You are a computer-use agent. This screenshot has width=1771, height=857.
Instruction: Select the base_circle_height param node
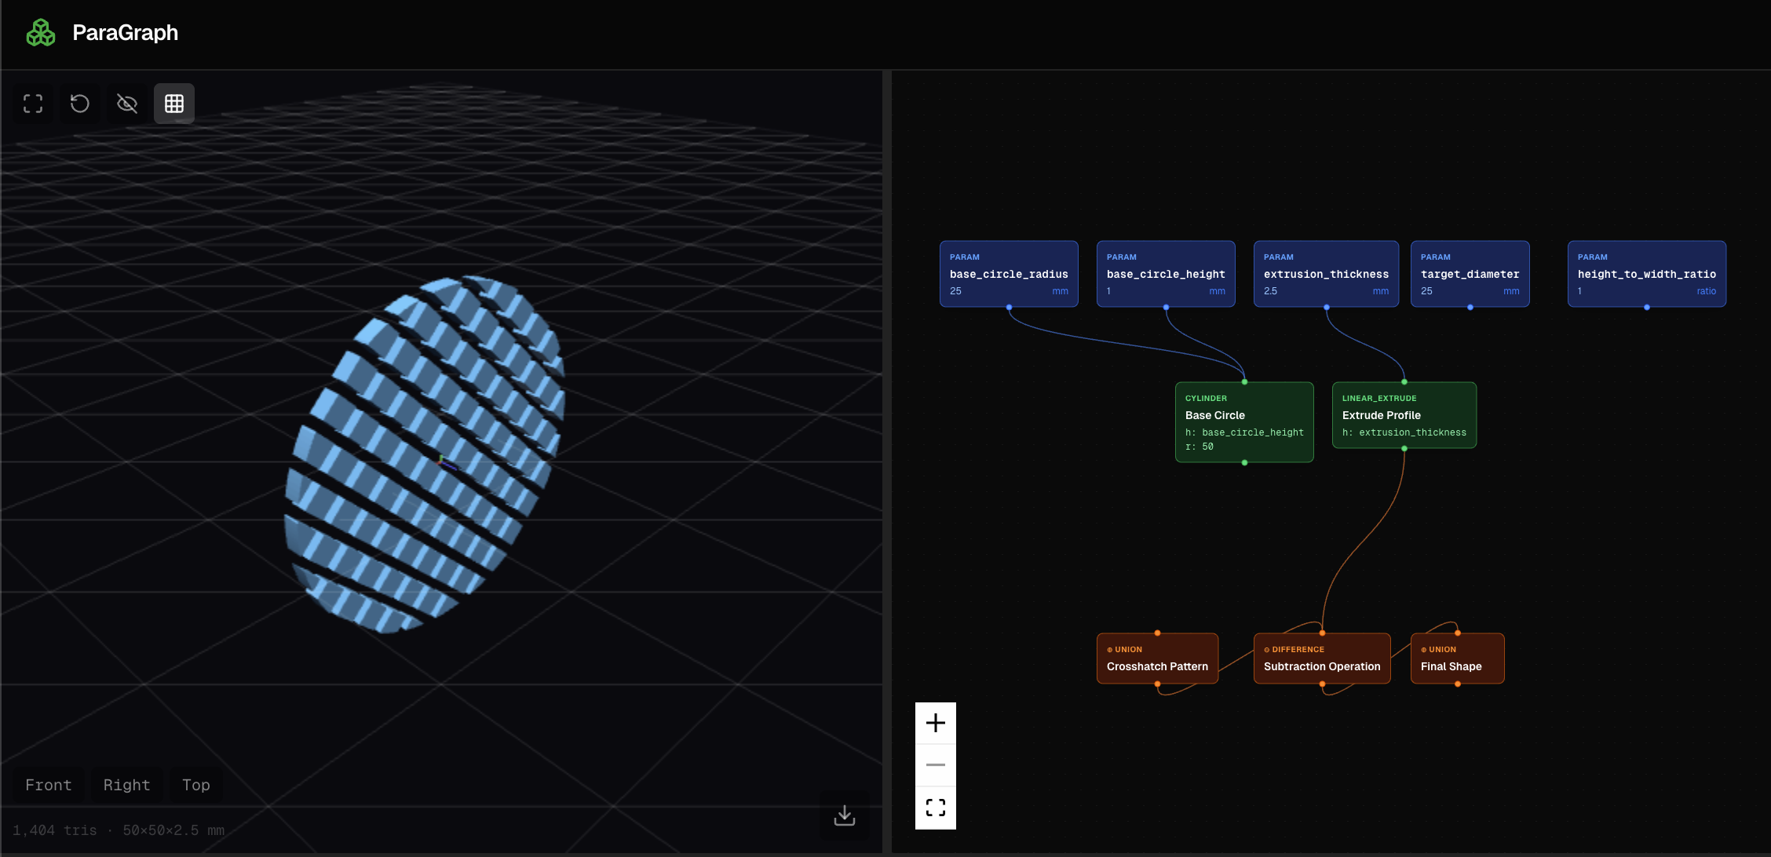click(1166, 274)
